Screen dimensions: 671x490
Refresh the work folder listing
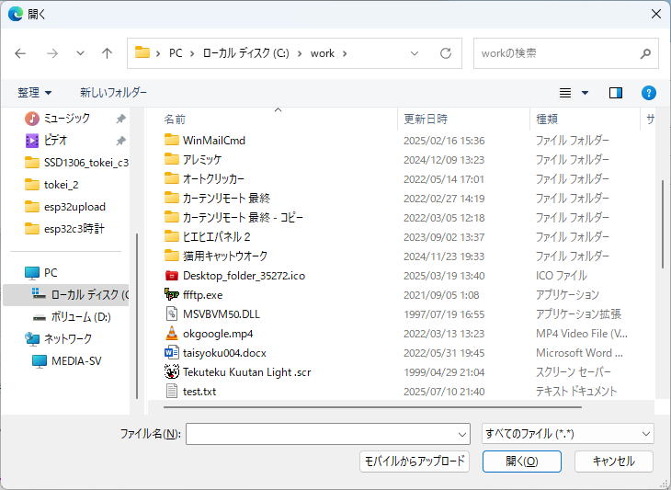coord(446,53)
